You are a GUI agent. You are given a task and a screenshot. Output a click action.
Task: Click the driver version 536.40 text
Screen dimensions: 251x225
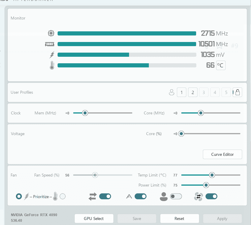tap(16, 220)
